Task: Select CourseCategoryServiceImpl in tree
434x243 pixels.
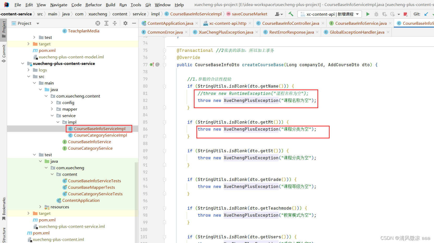Action: click(x=100, y=135)
